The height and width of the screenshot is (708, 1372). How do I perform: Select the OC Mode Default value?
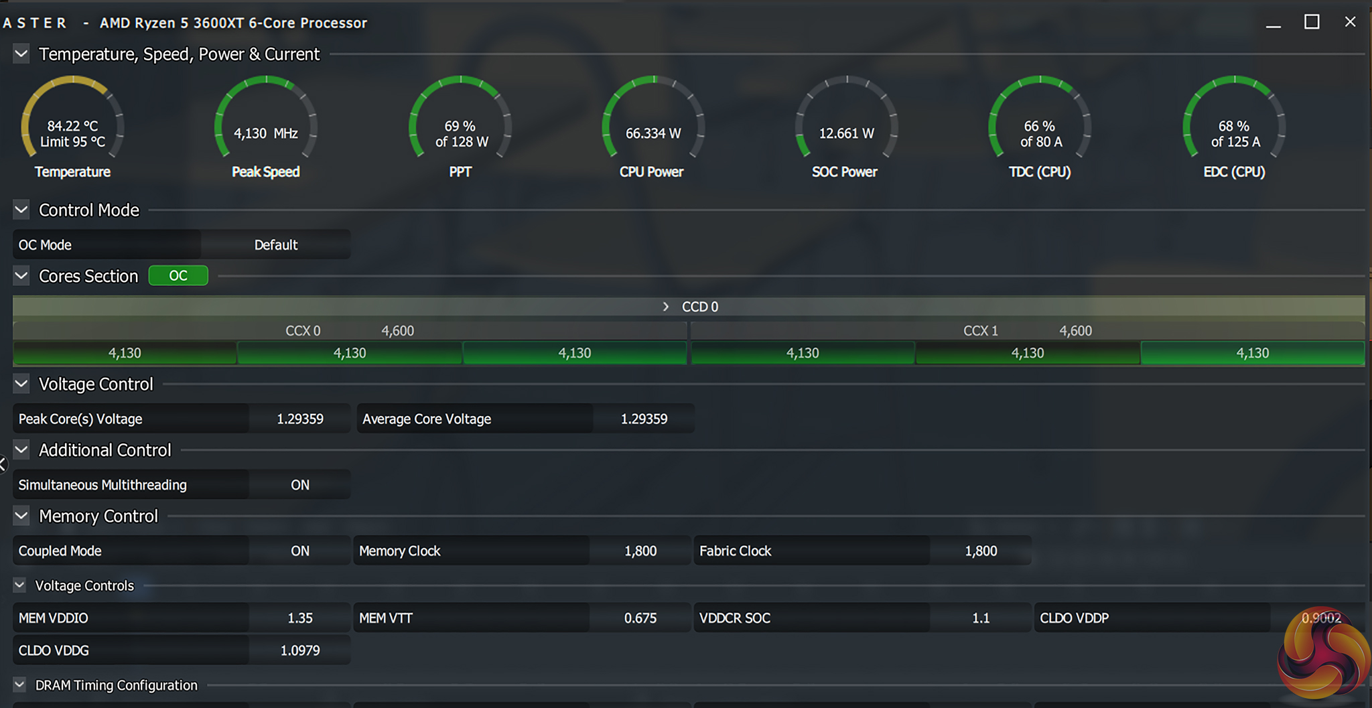click(275, 244)
